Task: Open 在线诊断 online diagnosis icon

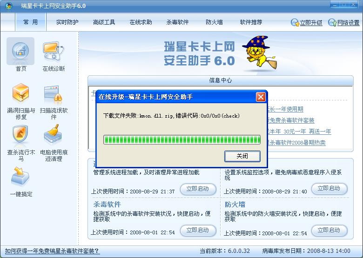Action: (54, 51)
